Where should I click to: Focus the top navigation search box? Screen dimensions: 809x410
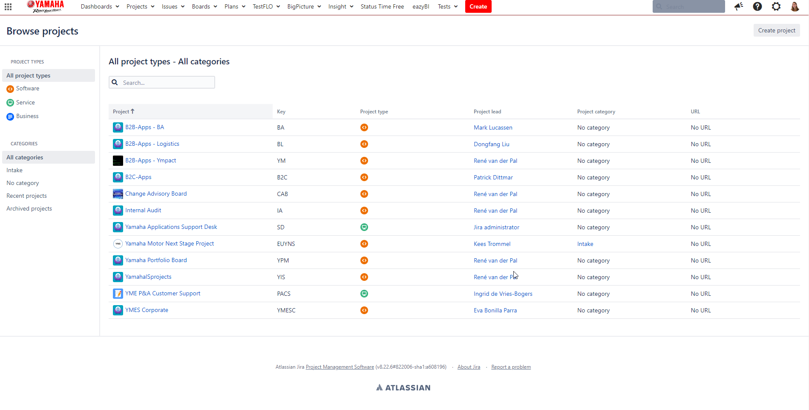click(688, 6)
